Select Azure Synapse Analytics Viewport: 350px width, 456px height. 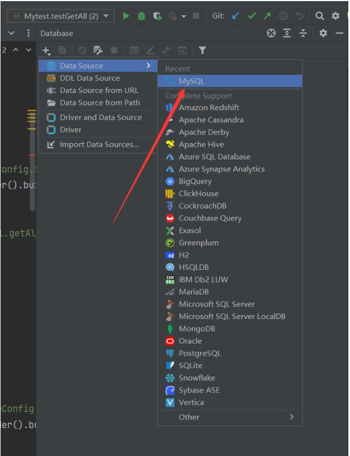(x=230, y=169)
